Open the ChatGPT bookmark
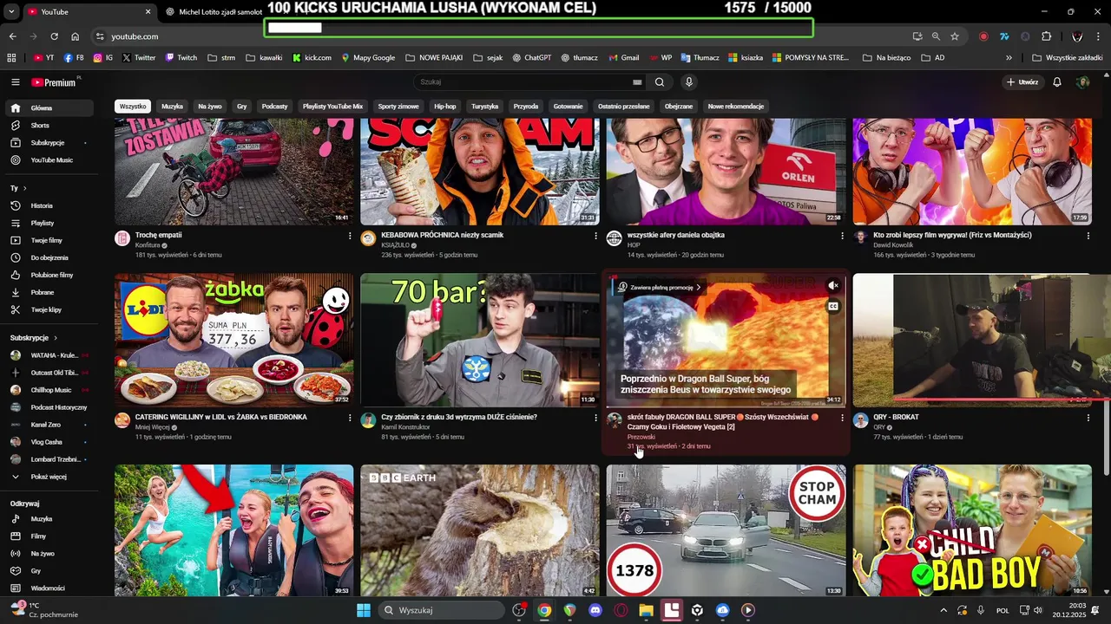This screenshot has width=1111, height=624. 532,58
